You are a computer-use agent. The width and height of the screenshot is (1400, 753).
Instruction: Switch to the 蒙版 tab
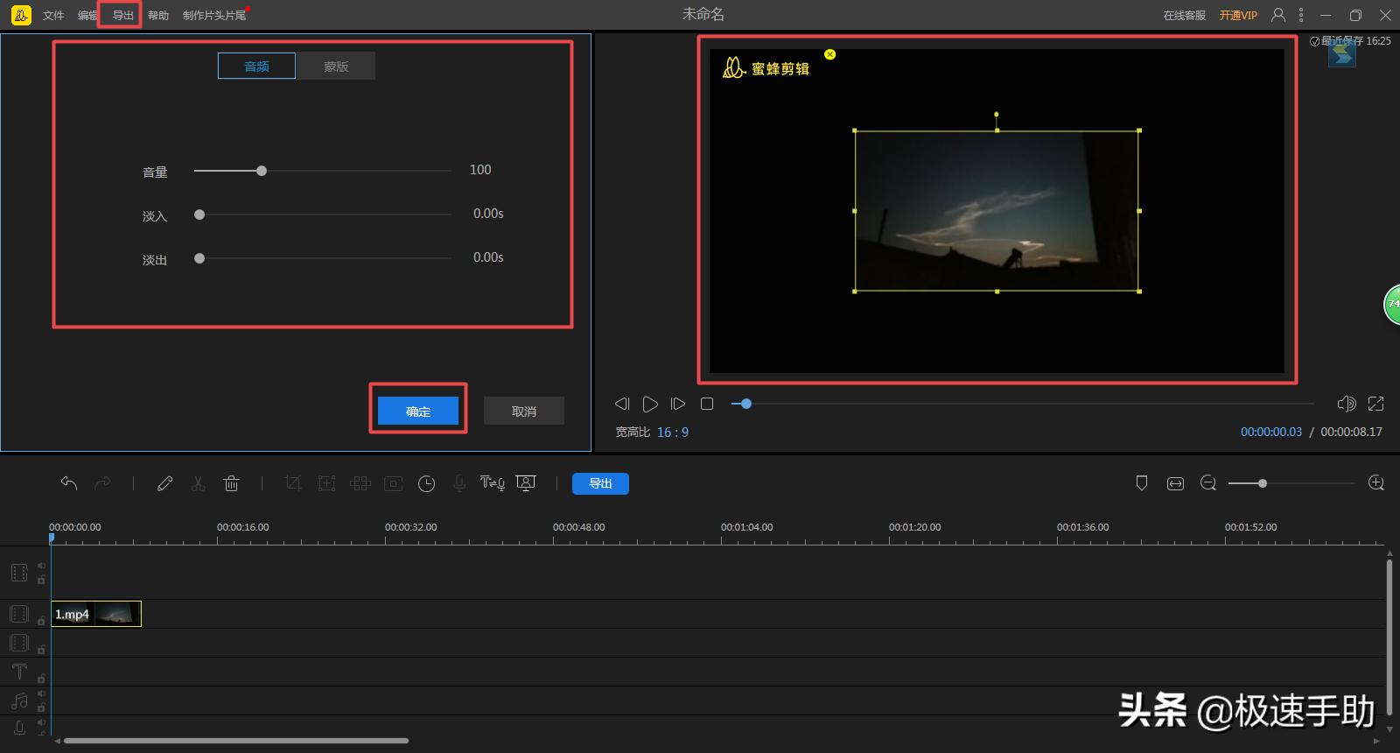click(x=336, y=67)
